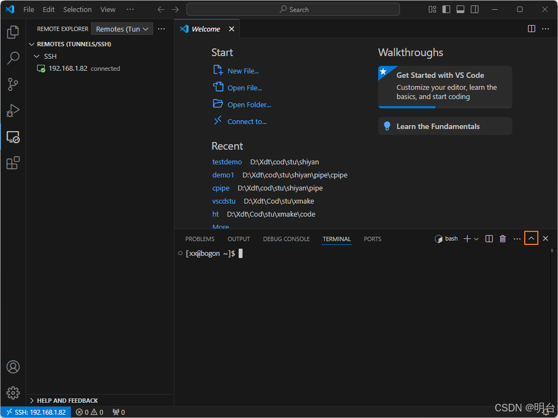The width and height of the screenshot is (558, 418).
Task: Open Customize Layout icon
Action: (x=432, y=9)
